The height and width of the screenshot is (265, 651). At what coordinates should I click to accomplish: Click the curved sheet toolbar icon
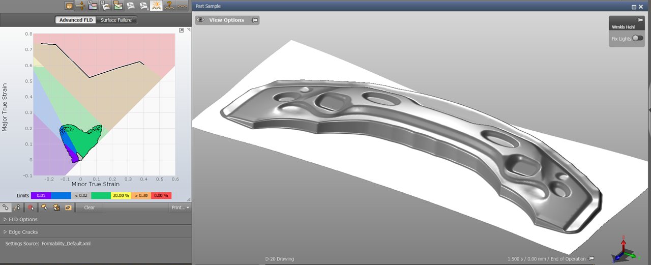[x=106, y=6]
